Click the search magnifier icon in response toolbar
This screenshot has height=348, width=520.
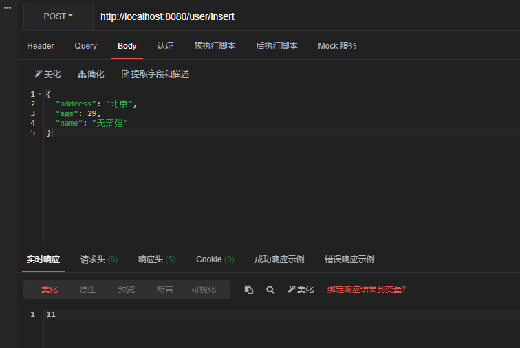coord(270,290)
